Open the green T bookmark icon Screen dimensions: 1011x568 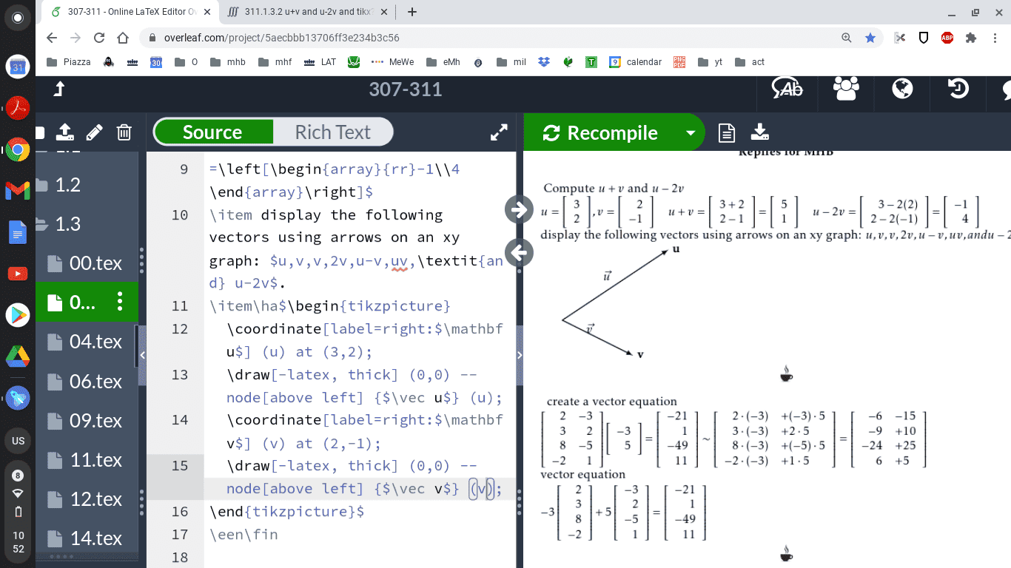[591, 62]
